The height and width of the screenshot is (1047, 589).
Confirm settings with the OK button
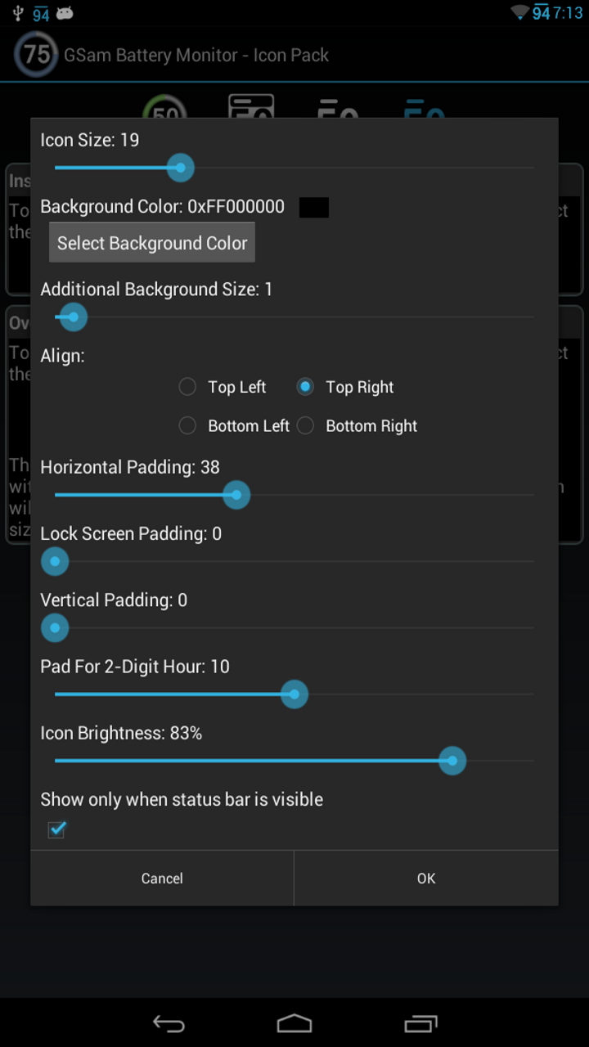click(426, 878)
